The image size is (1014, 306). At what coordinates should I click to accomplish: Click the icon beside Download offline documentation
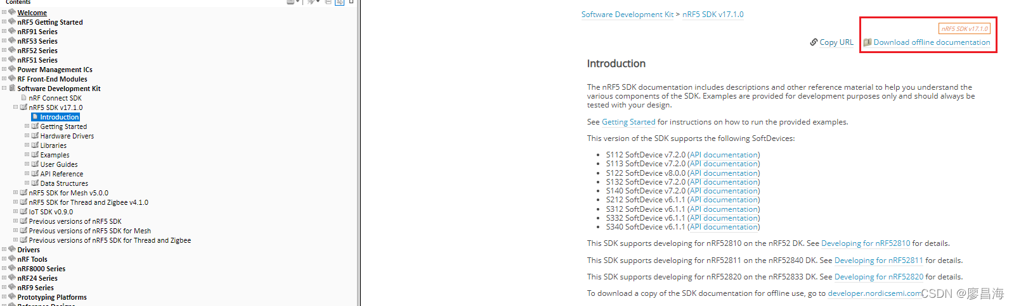pyautogui.click(x=868, y=42)
